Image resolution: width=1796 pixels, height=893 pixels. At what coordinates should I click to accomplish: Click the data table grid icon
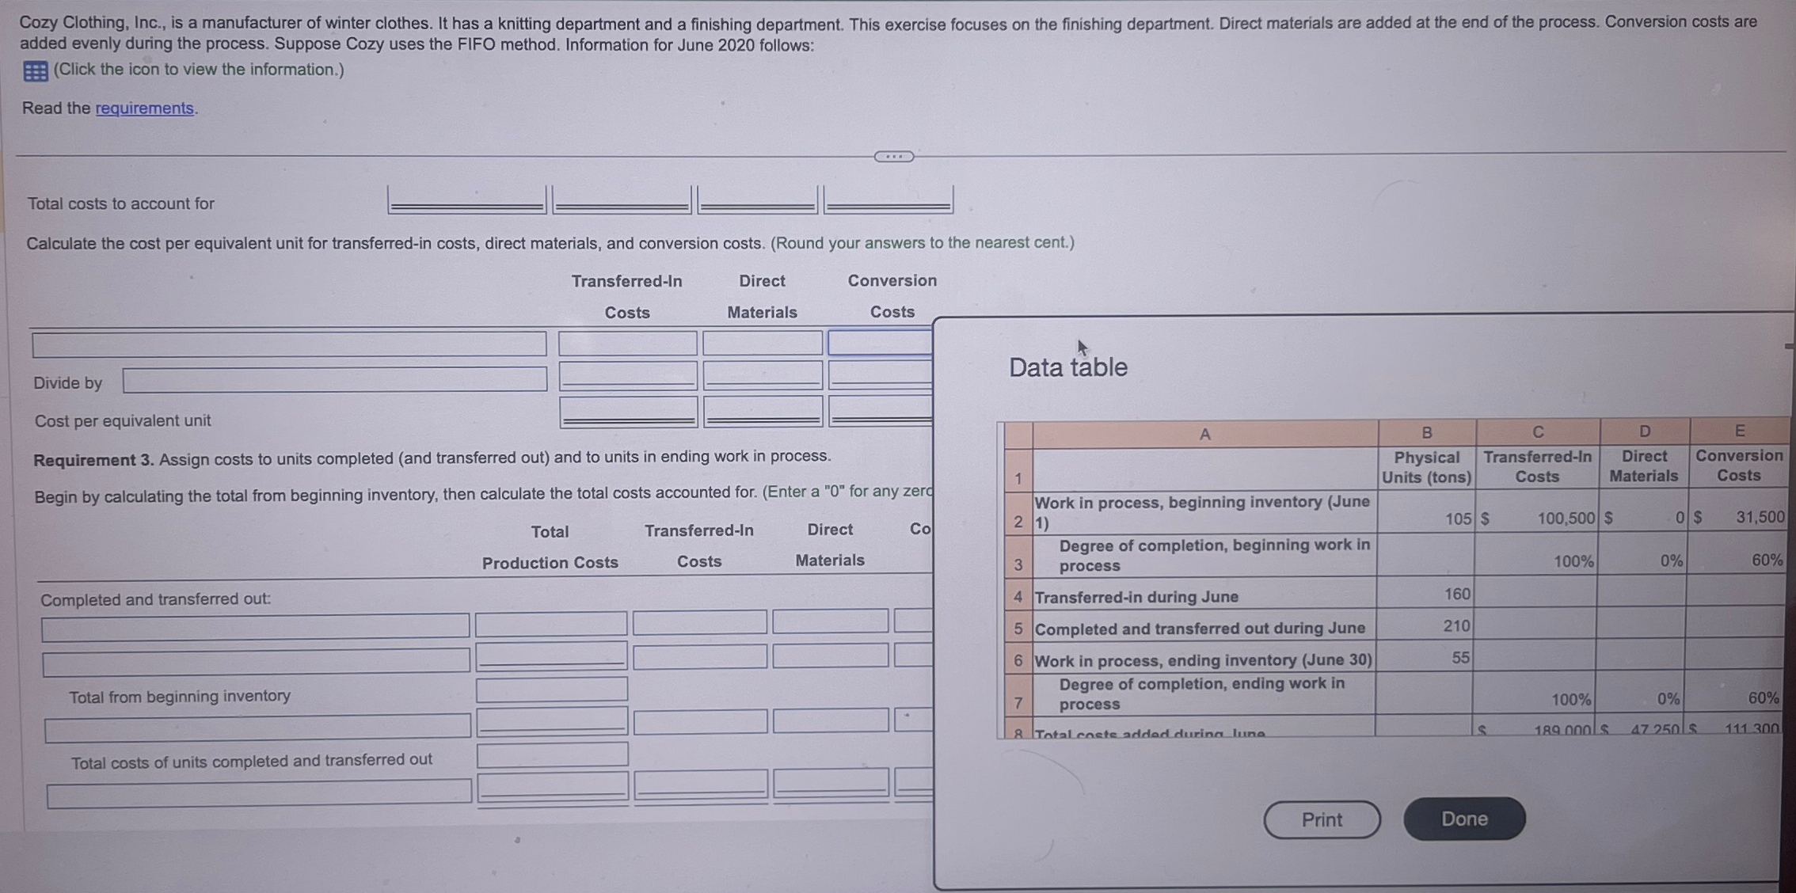[x=36, y=71]
